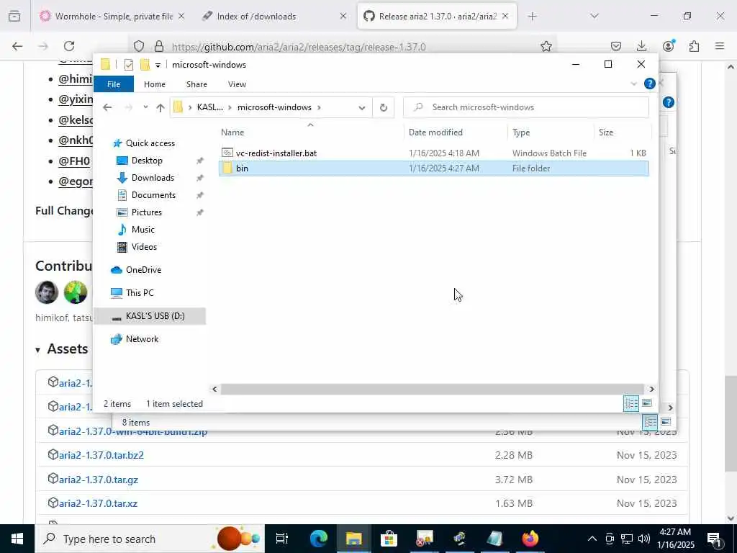737x553 pixels.
Task: Switch to Details view layout icon
Action: (x=630, y=403)
